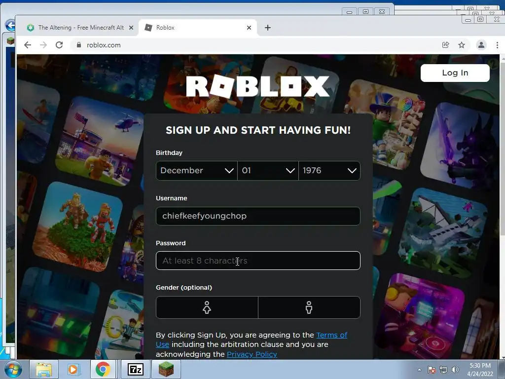Click the volume speaker tray icon
The image size is (505, 379).
point(455,370)
